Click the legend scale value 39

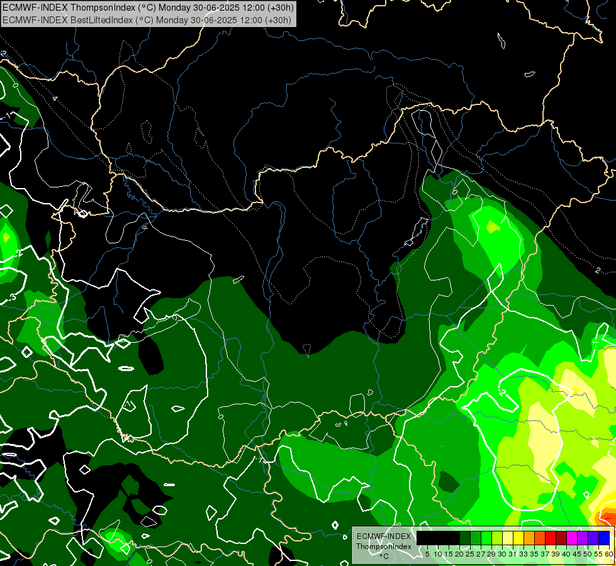[556, 554]
